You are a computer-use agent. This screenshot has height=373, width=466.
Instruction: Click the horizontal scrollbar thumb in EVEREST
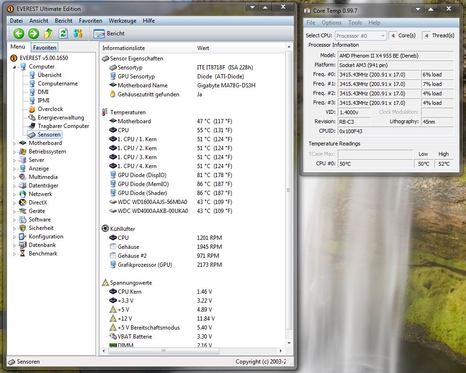coord(164,351)
